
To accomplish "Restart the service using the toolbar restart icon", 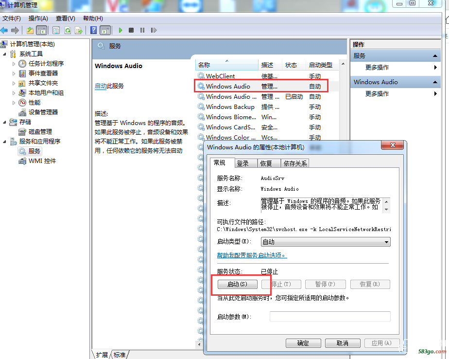I will 154,30.
